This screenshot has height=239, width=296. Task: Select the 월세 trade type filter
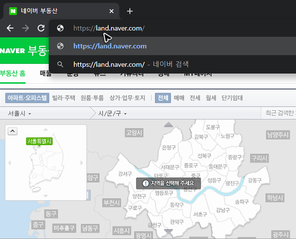[211, 98]
